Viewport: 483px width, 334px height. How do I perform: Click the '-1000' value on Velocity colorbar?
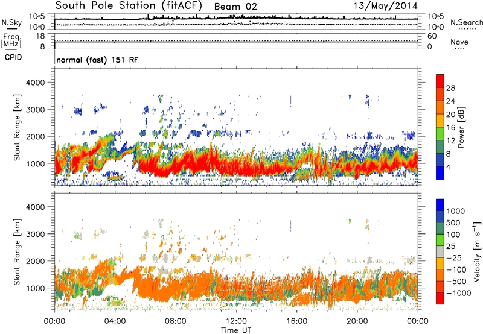pos(459,293)
